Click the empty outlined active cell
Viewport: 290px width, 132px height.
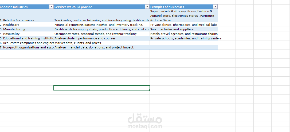pos(101,88)
